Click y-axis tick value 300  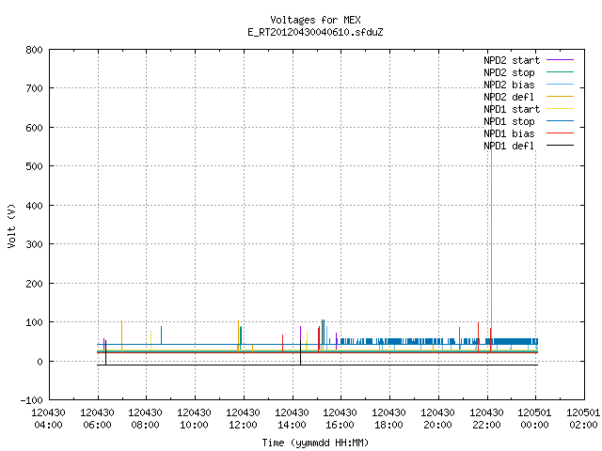tap(34, 244)
